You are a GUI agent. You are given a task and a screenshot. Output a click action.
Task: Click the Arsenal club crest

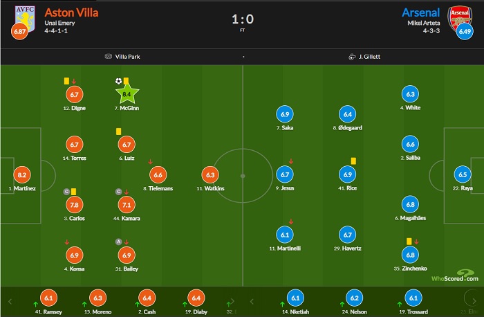point(459,17)
